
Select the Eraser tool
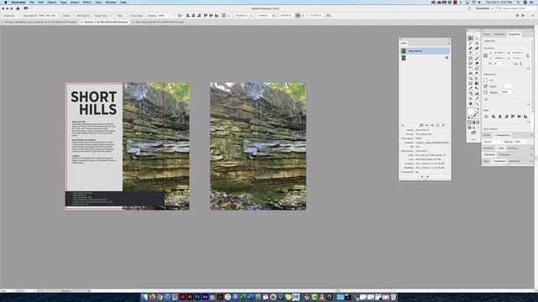click(477, 64)
